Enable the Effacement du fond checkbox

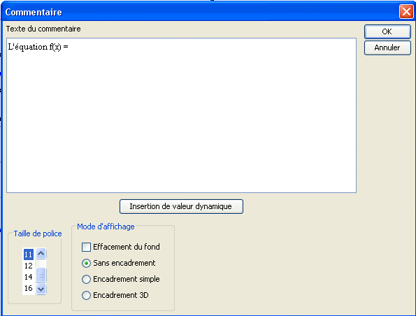pos(86,247)
